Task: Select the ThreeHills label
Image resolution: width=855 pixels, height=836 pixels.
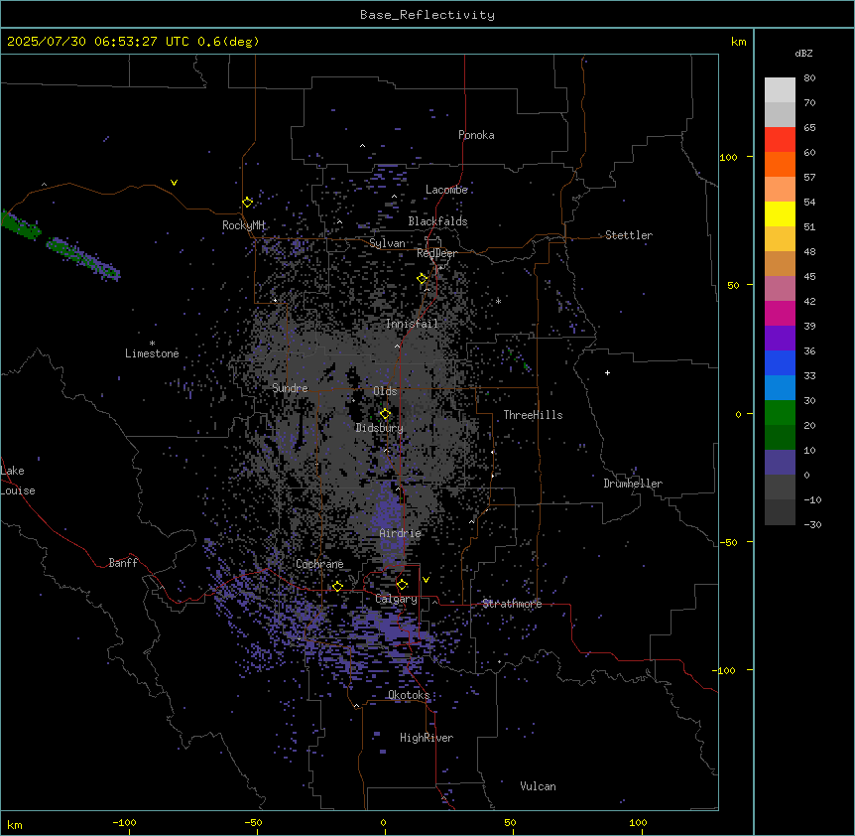Action: tap(533, 415)
